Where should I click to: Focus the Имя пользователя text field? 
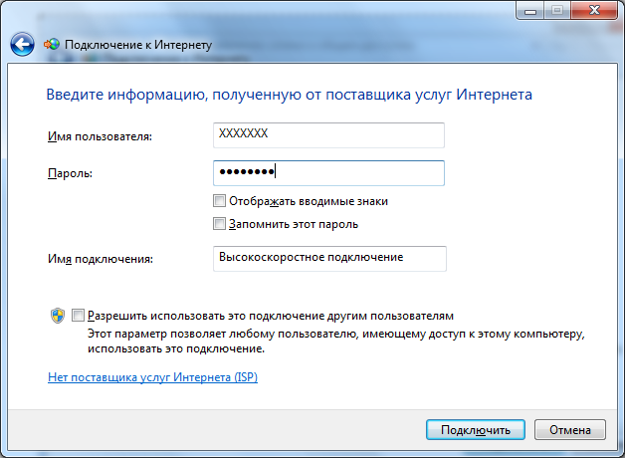[x=328, y=135]
